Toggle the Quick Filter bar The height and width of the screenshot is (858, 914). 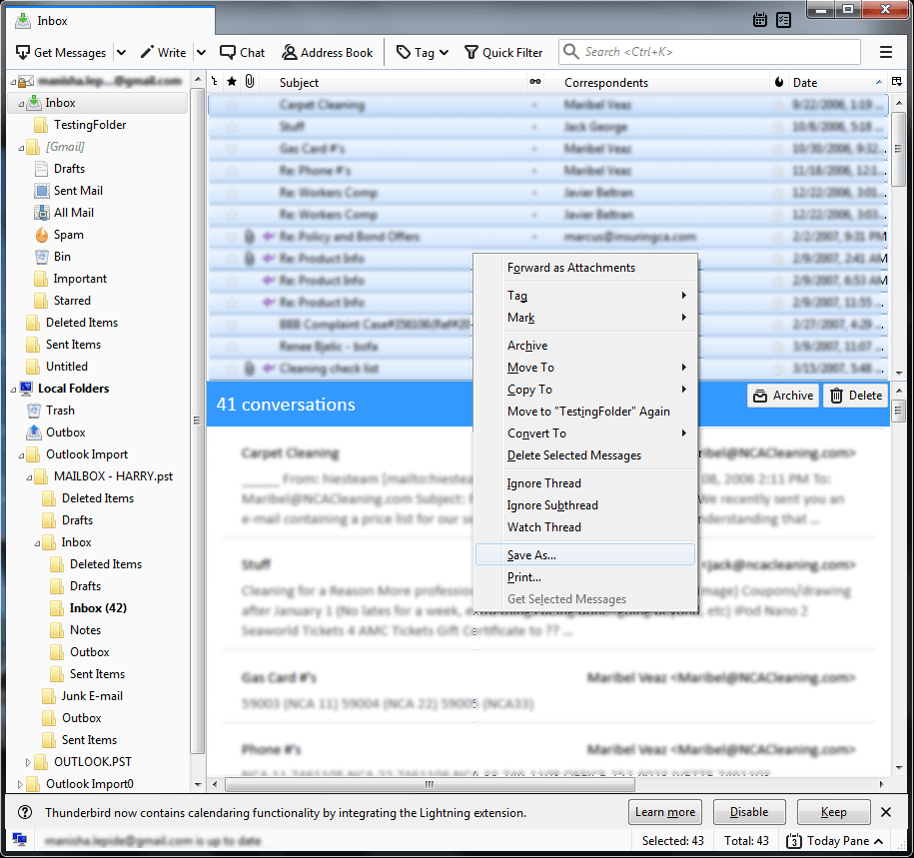click(503, 53)
